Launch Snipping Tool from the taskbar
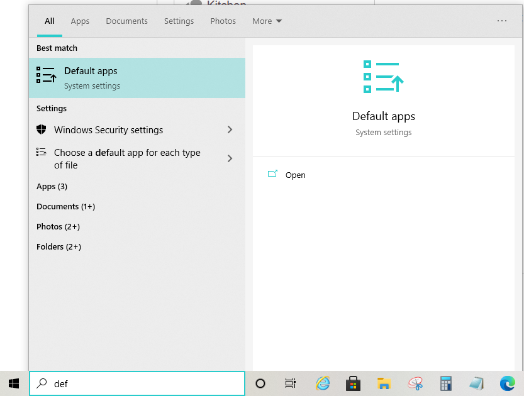Image resolution: width=524 pixels, height=396 pixels. tap(415, 383)
